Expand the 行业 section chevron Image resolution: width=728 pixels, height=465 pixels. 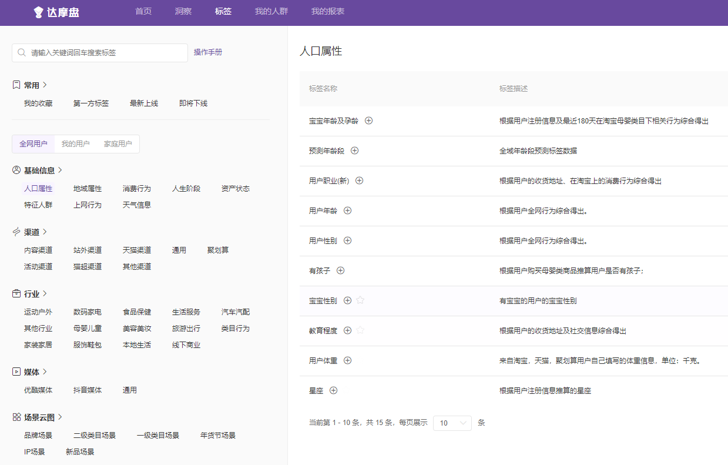click(45, 294)
